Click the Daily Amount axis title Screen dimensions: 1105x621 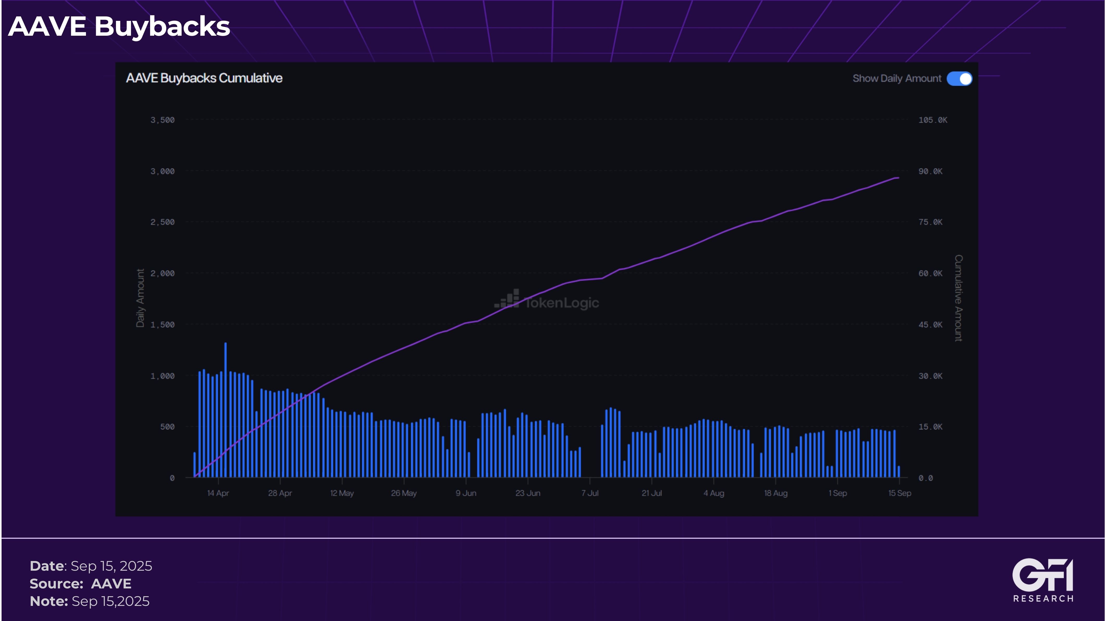(x=140, y=298)
